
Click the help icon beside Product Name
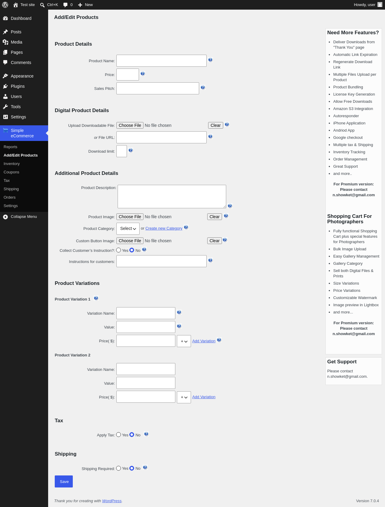click(210, 60)
